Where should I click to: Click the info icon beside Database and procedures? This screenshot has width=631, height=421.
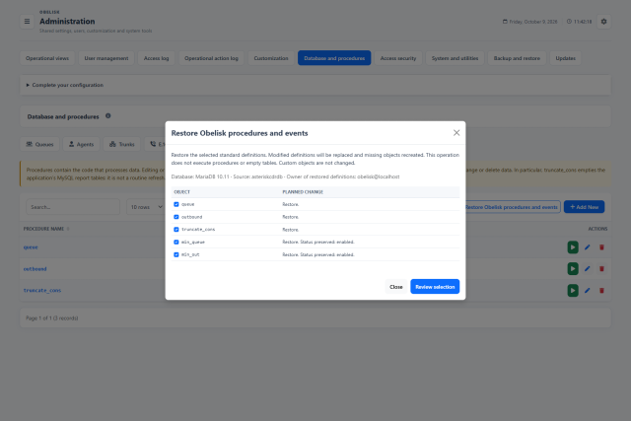pyautogui.click(x=107, y=116)
